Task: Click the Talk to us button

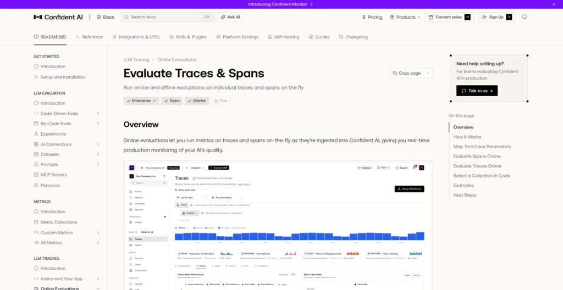Action: (477, 91)
